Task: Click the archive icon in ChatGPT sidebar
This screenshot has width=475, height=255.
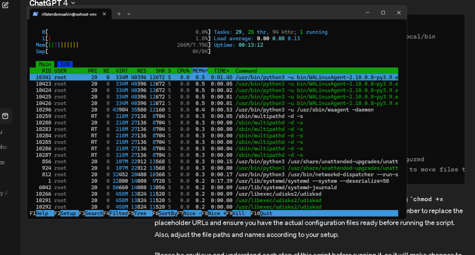Action: click(5, 116)
